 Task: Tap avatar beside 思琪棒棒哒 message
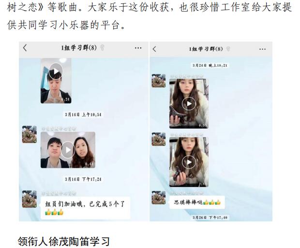(159, 198)
